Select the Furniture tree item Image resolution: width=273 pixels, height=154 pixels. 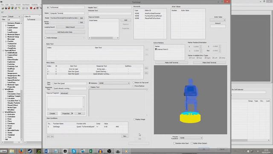pyautogui.click(x=11, y=124)
